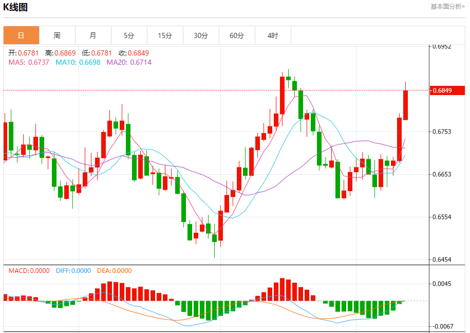
Task: Click the MA20: 0.6714 indicator text
Action: (x=129, y=62)
